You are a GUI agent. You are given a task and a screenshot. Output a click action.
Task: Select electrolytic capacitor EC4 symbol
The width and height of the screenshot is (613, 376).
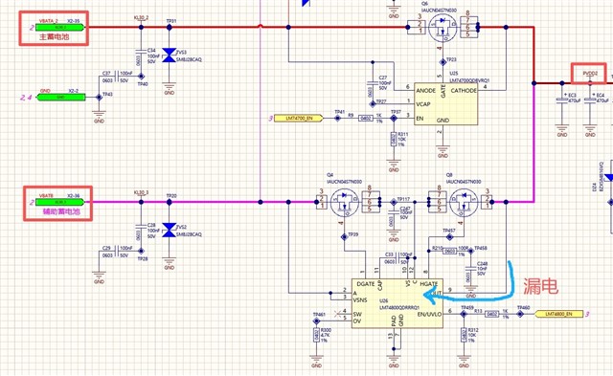pos(590,100)
